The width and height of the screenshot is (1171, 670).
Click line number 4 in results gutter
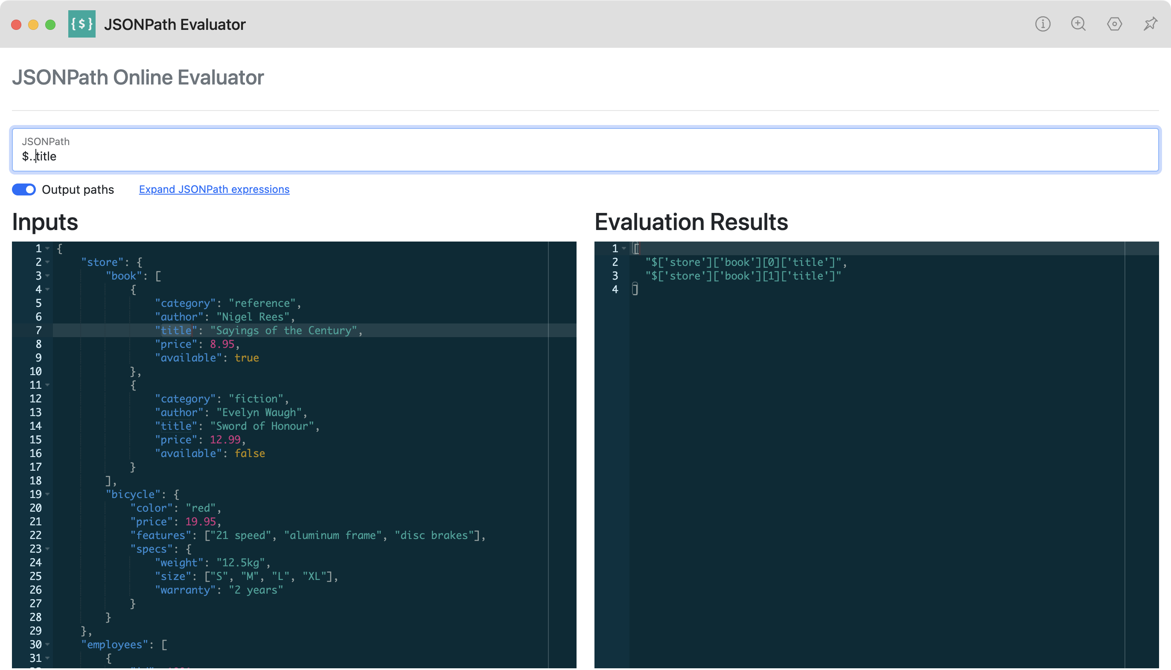(615, 289)
